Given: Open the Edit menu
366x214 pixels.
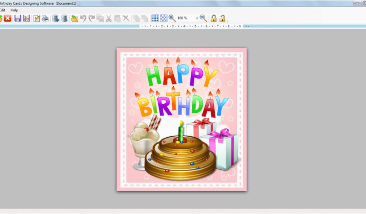Looking at the screenshot, I should tap(2, 10).
